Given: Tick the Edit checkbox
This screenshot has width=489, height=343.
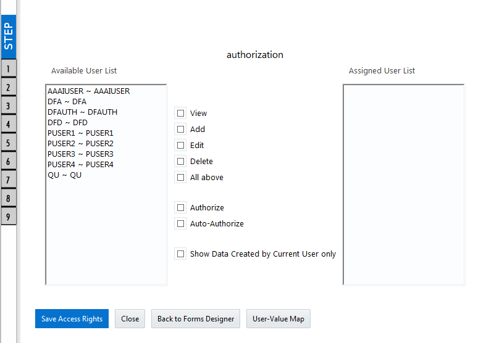Looking at the screenshot, I should point(180,146).
